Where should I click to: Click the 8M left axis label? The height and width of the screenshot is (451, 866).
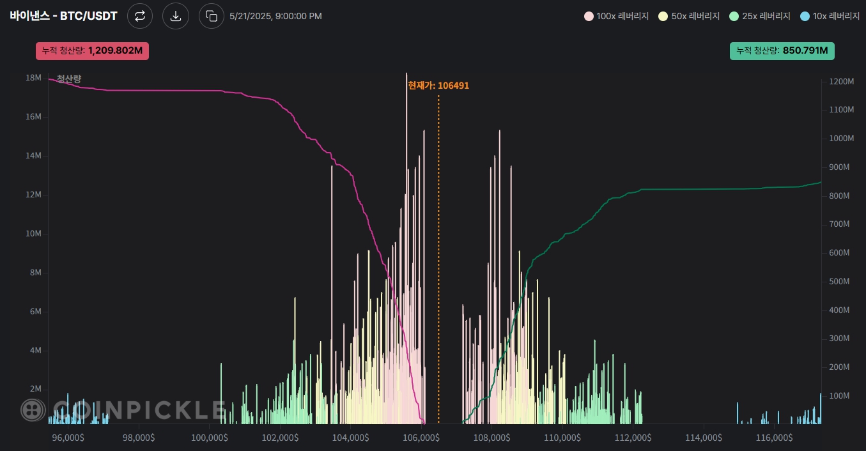pyautogui.click(x=35, y=273)
